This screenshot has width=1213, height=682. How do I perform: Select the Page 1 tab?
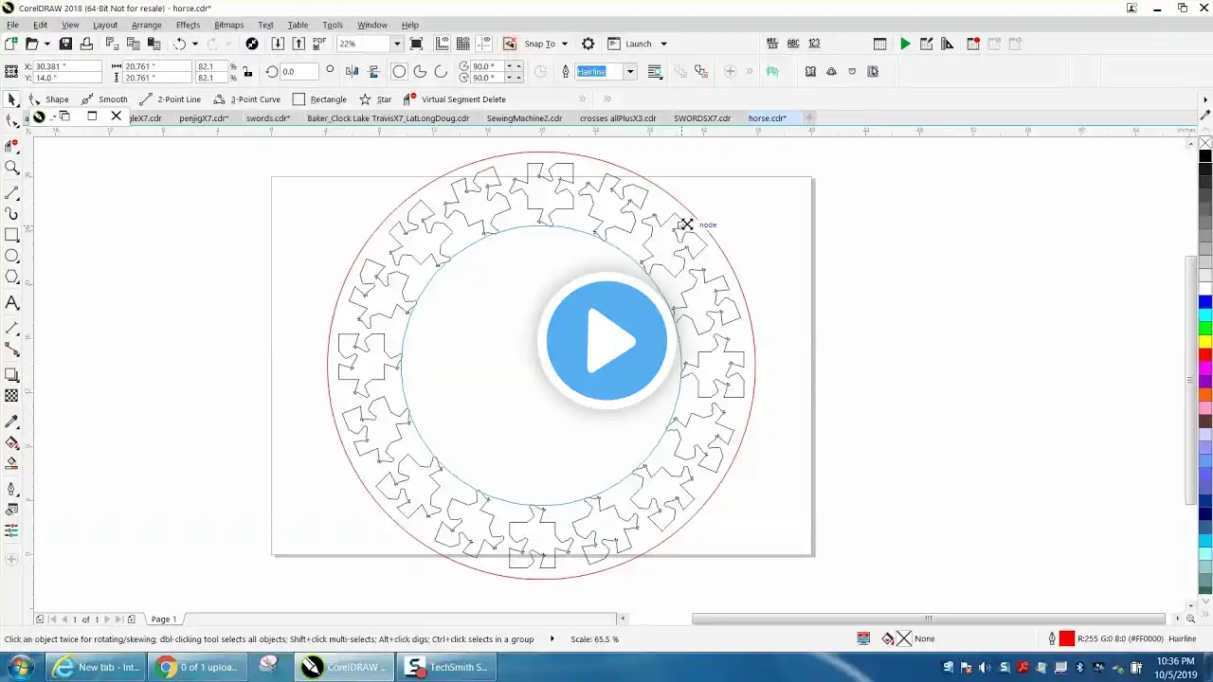click(x=164, y=619)
